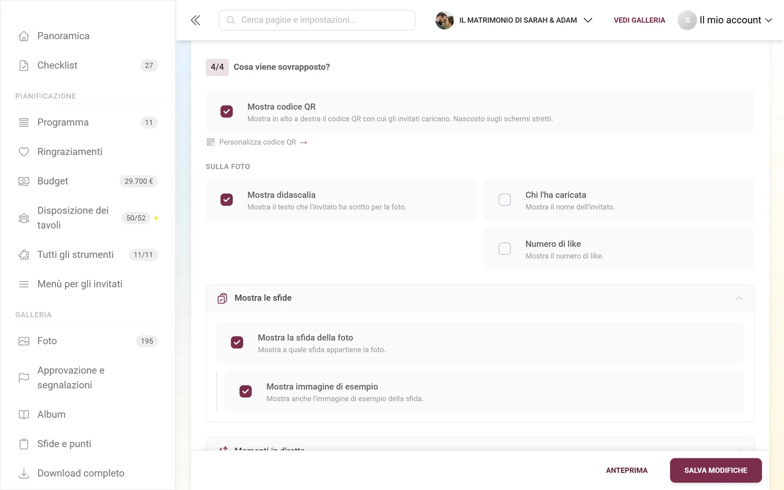Viewport: 784px width, 490px height.
Task: Uncheck the Mostra codice QR checkbox
Action: [226, 112]
